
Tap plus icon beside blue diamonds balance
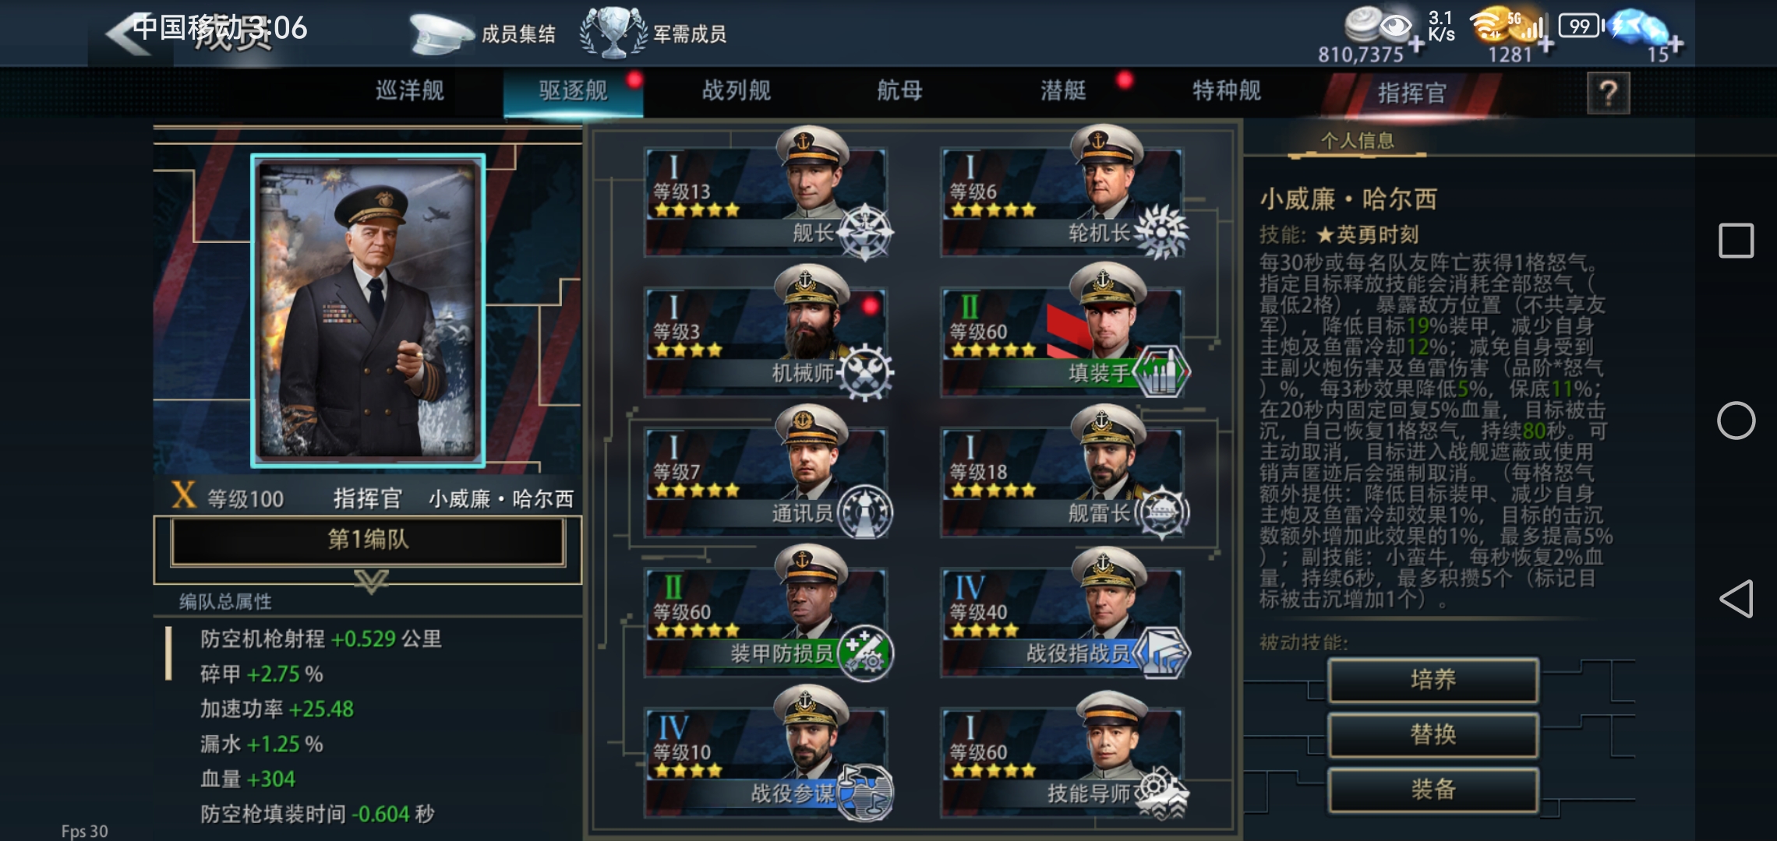click(1675, 44)
